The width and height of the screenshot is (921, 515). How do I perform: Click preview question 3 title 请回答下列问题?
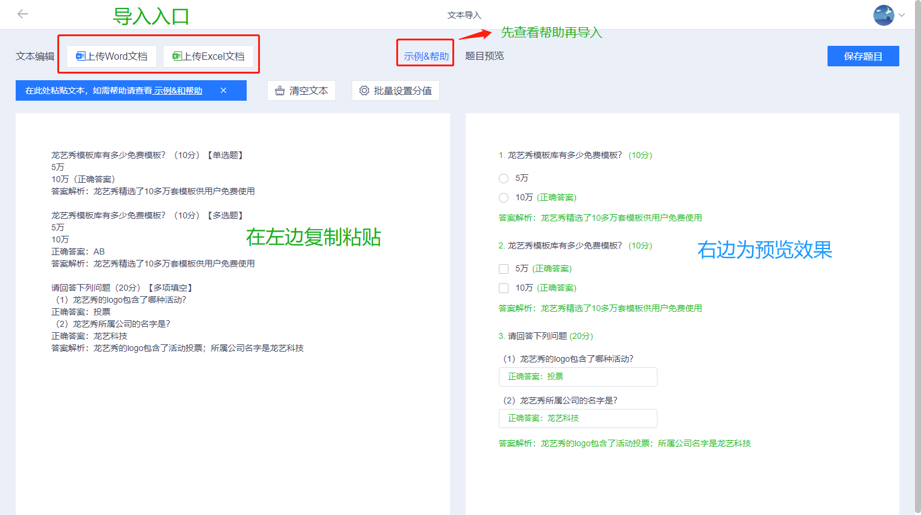537,336
